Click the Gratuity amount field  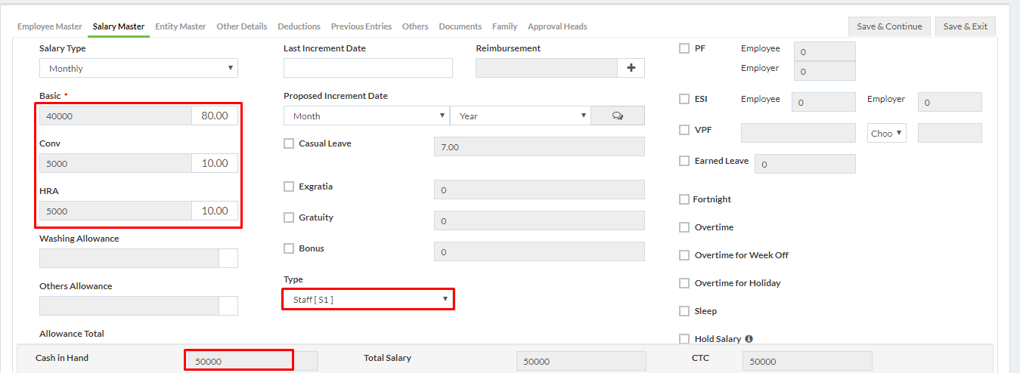(x=539, y=220)
